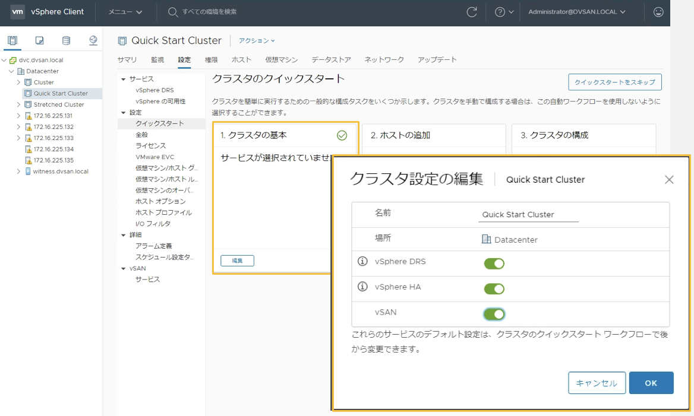Open Hosts and Clusters inventory view
Viewport: 694px width, 416px height.
(x=12, y=41)
